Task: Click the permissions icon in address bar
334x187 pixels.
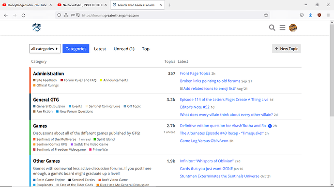Action: [73, 15]
